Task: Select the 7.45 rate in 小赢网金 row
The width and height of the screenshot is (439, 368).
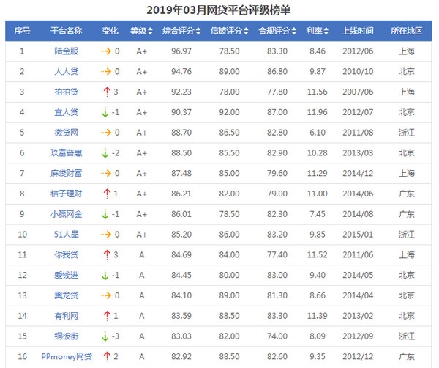Action: 318,214
